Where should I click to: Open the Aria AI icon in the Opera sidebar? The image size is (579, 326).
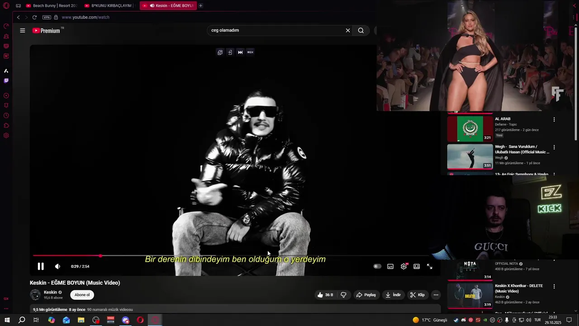6,71
